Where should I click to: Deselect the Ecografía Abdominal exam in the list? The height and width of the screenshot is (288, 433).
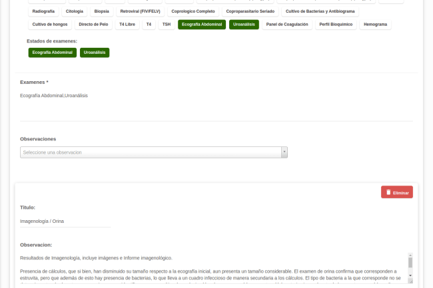click(201, 25)
